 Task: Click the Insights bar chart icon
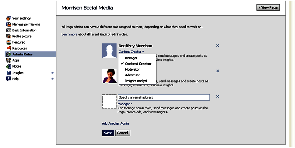tap(8, 73)
